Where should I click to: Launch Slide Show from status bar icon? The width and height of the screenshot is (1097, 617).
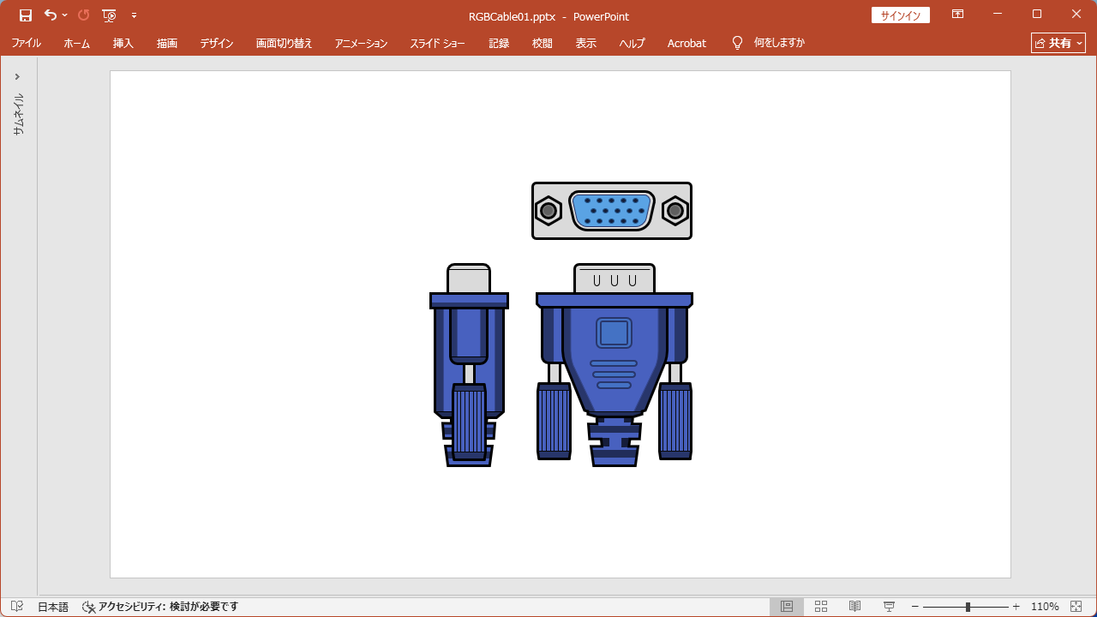click(x=889, y=607)
